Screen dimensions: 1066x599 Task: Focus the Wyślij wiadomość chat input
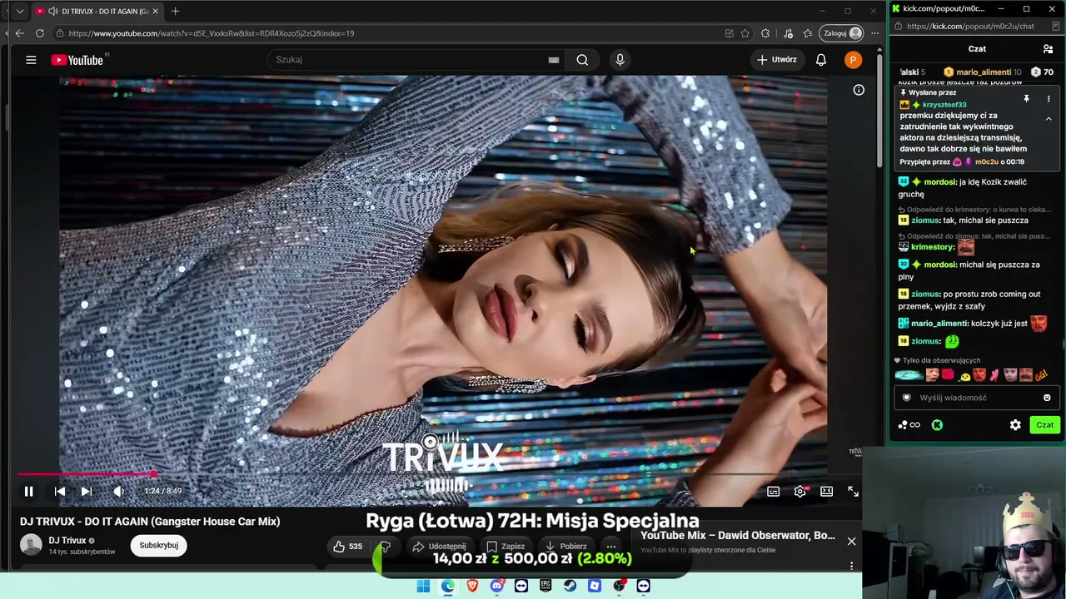(x=977, y=398)
